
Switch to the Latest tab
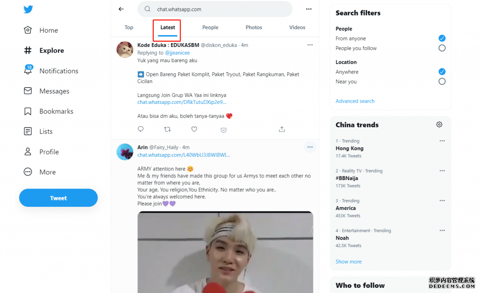[x=167, y=28]
